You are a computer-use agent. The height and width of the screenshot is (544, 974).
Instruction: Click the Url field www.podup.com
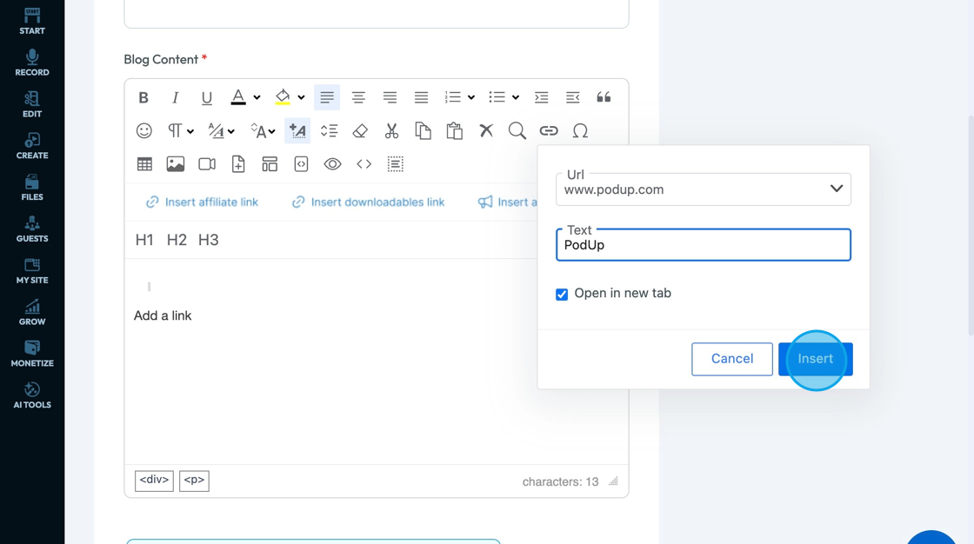click(704, 189)
